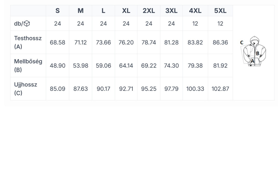This screenshot has height=195, width=278.
Task: Click the Mellbőség (B) row label
Action: pos(28,66)
